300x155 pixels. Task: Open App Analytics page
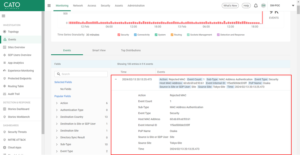[x=16, y=63]
